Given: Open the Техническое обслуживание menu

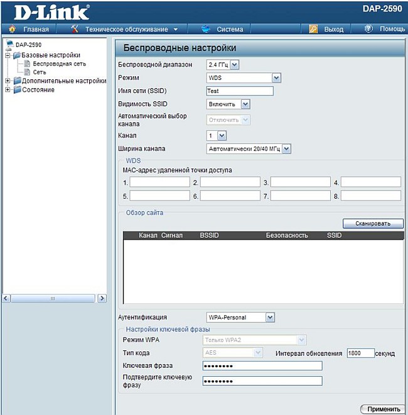Looking at the screenshot, I should [126, 29].
